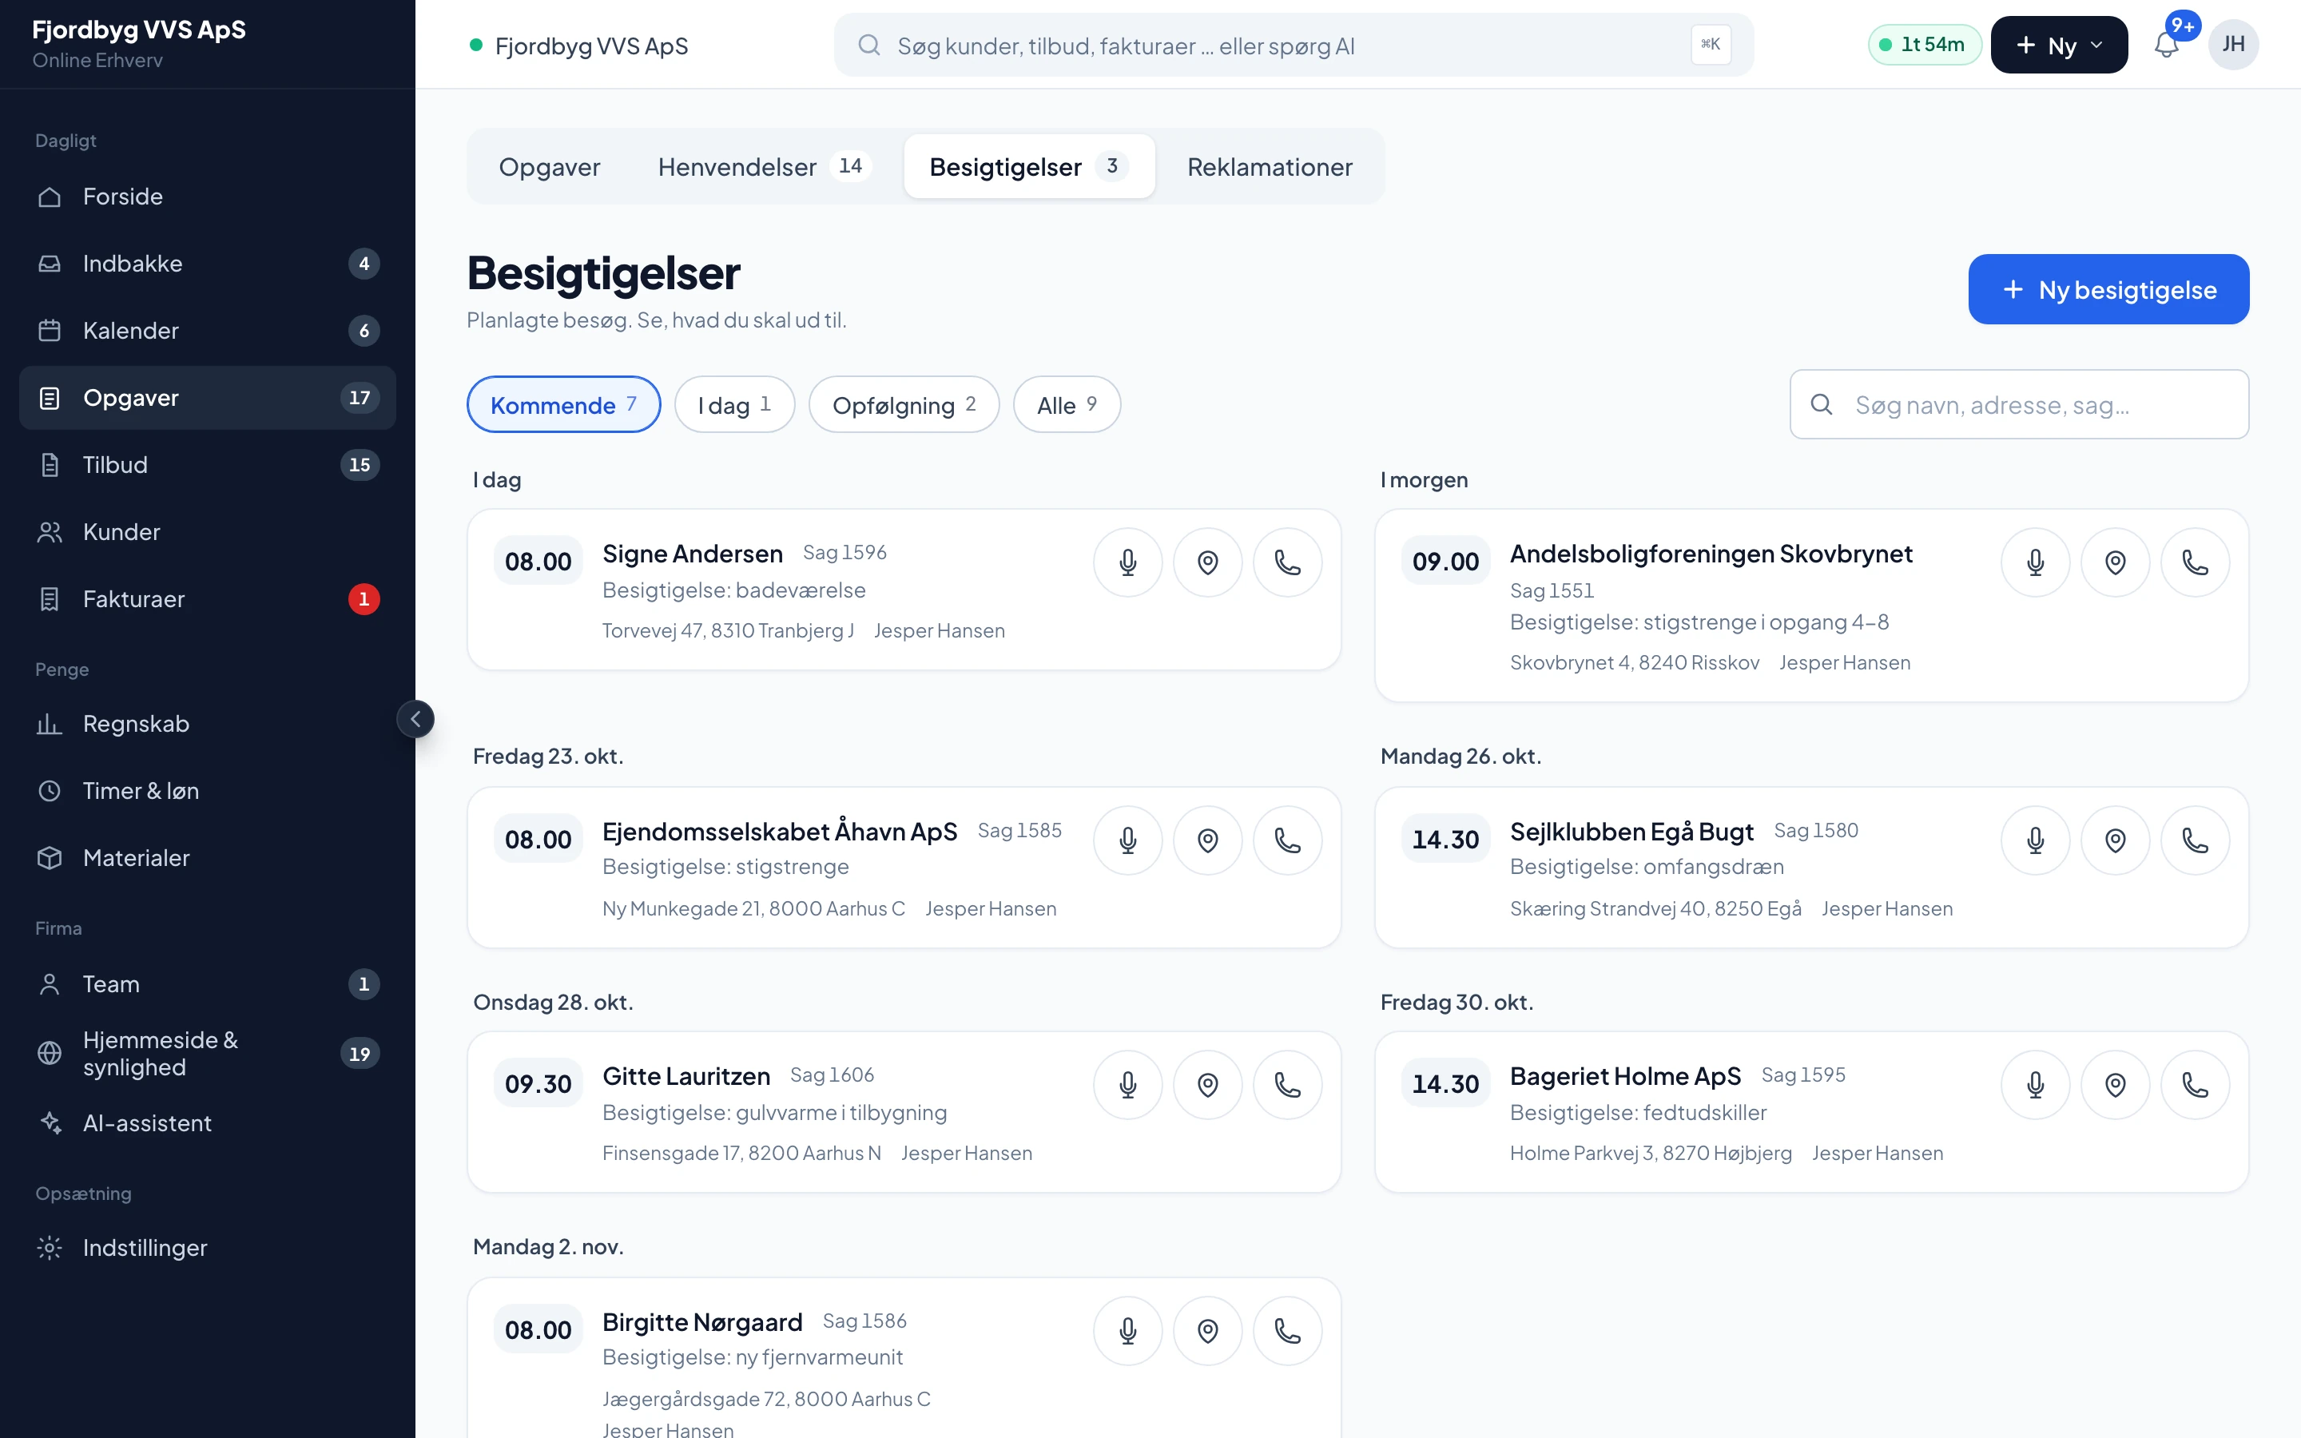The image size is (2301, 1438).
Task: Open notifications bell
Action: tap(2166, 45)
